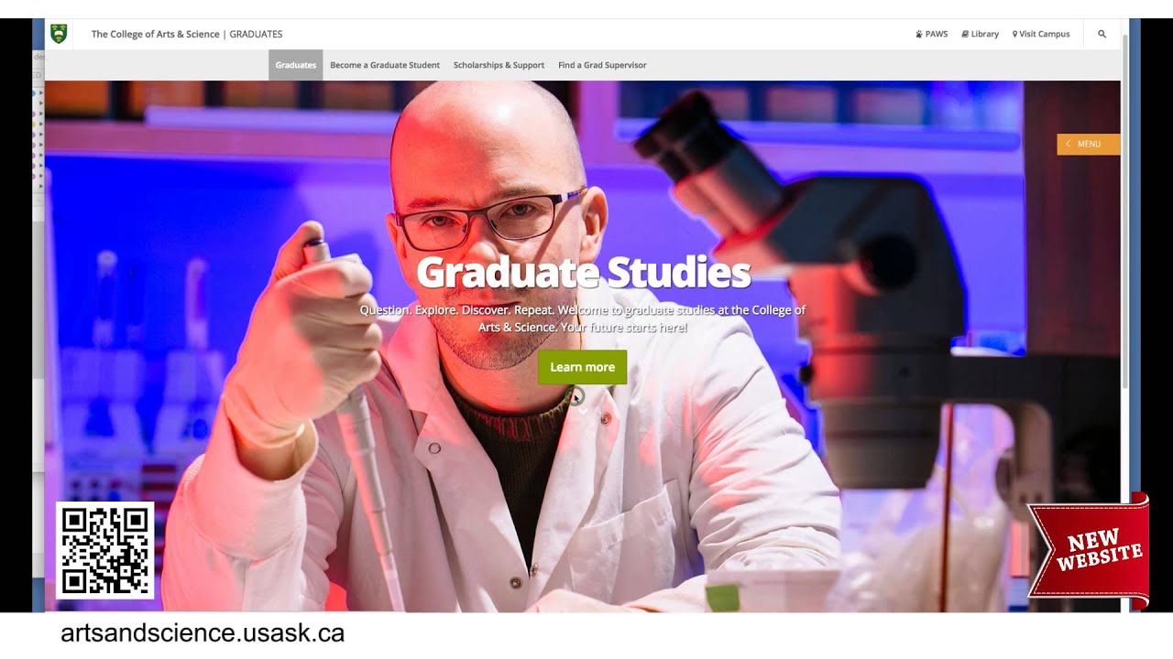Open the search magnifier icon
The image size is (1173, 659).
pos(1102,34)
